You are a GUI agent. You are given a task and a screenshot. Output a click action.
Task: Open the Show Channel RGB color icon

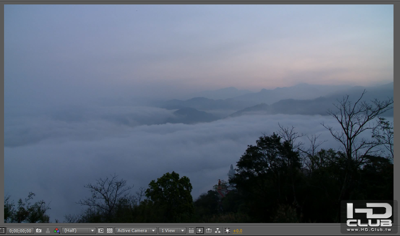coord(57,231)
